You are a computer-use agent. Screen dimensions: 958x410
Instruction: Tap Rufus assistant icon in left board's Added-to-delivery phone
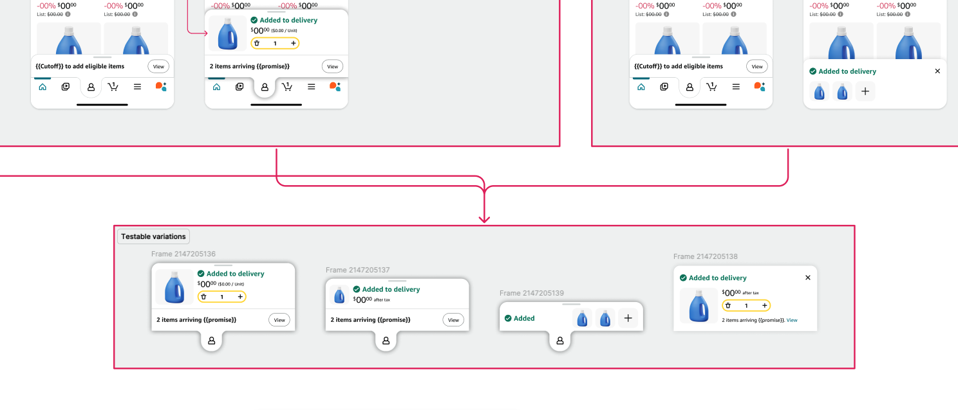(335, 86)
